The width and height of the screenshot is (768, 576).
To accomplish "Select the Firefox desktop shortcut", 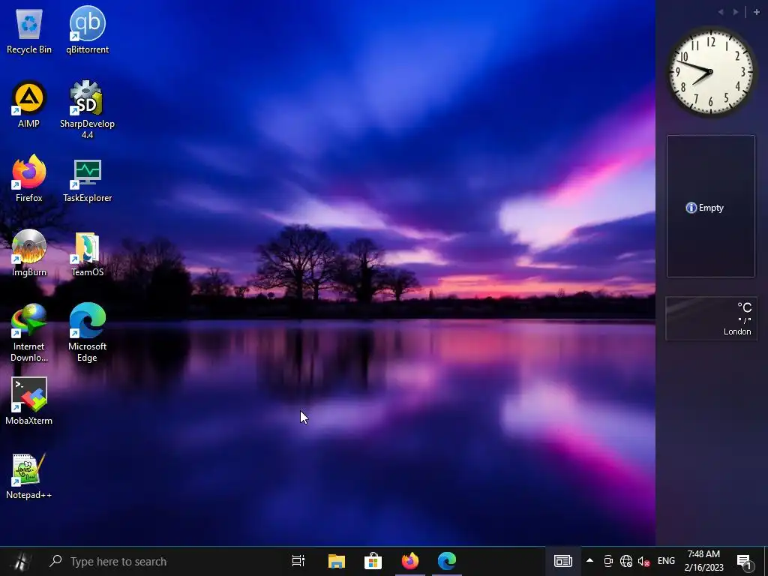I will pos(29,178).
